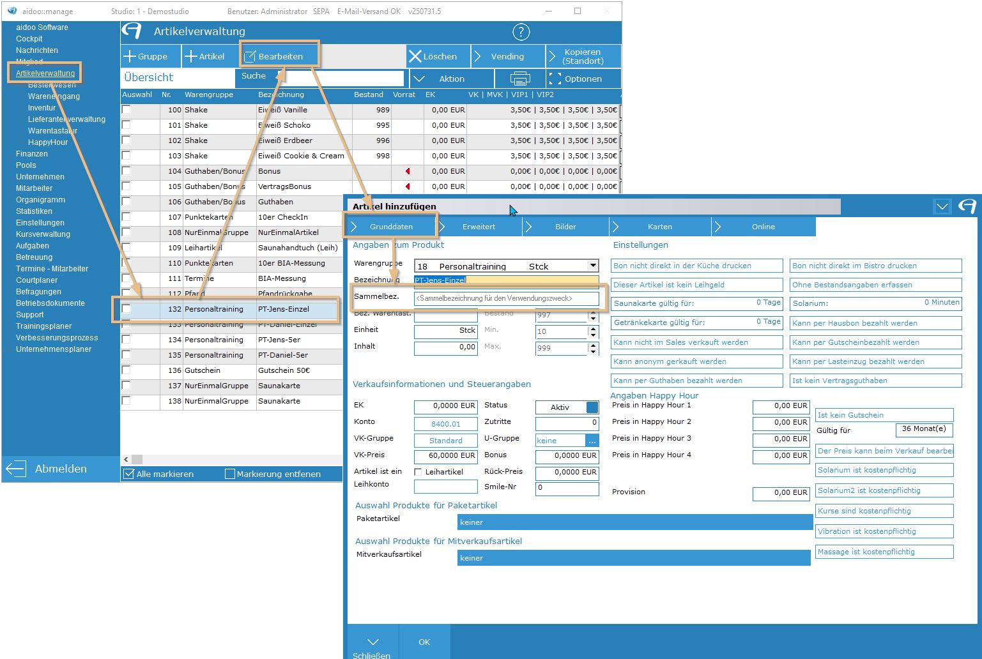Click the blue Status Aktiv color indicator

[x=592, y=407]
